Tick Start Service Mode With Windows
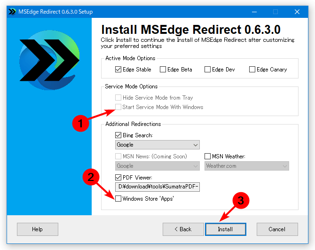The height and width of the screenshot is (250, 315). [118, 107]
